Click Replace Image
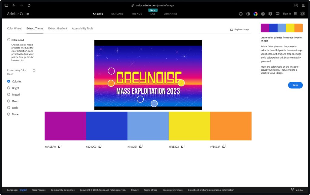Image resolution: width=310 pixels, height=195 pixels. click(x=239, y=29)
